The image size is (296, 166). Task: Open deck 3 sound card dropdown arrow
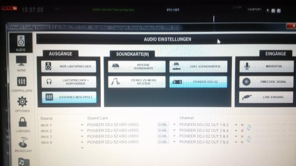pyautogui.click(x=174, y=136)
